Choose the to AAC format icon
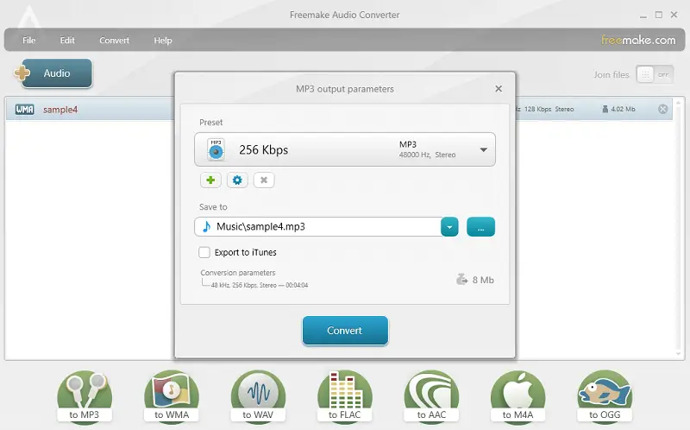690x430 pixels. (x=431, y=397)
